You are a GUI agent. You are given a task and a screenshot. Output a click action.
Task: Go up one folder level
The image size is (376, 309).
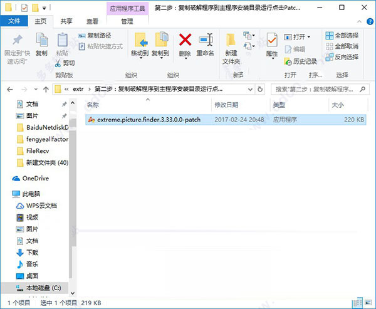(46, 90)
